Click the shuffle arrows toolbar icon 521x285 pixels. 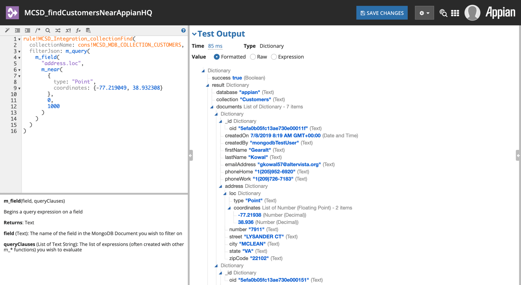[58, 30]
